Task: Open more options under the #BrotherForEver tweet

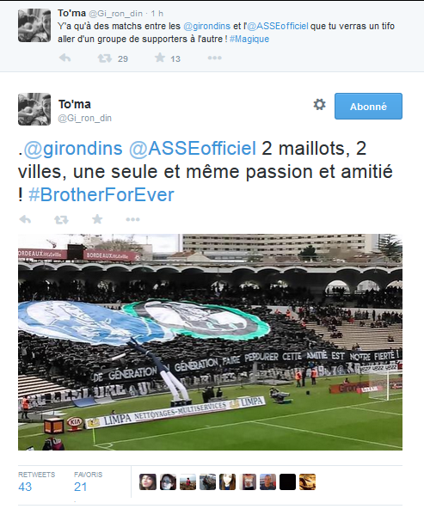Action: pyautogui.click(x=132, y=220)
